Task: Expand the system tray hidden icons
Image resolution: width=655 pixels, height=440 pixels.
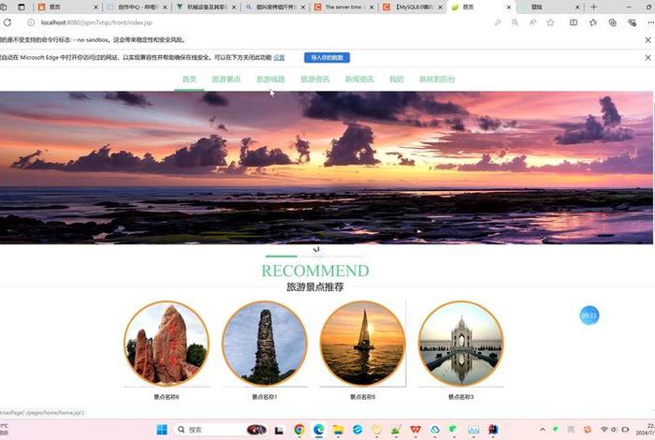Action: (x=542, y=430)
